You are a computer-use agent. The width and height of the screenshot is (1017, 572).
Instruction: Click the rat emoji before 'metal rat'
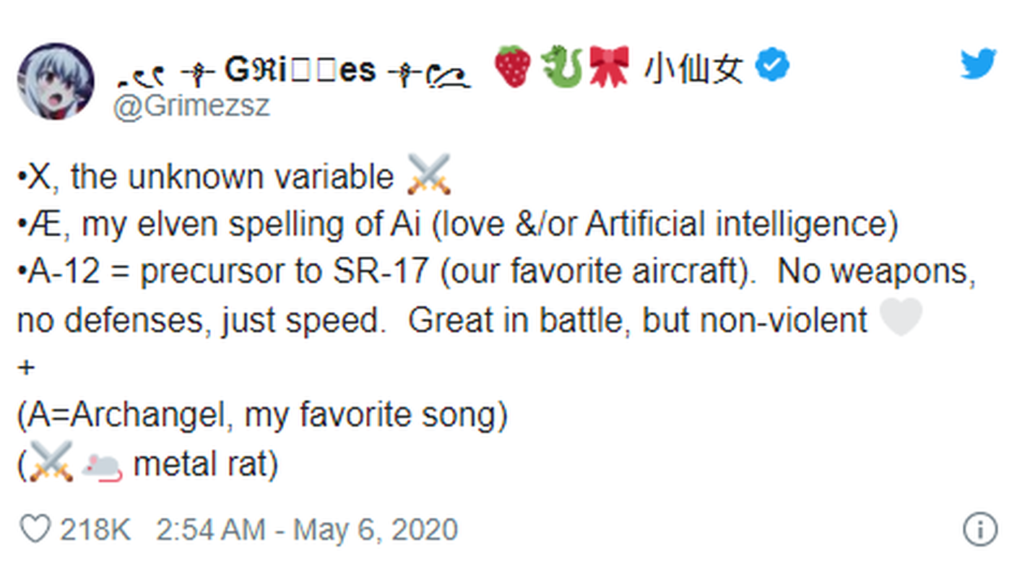click(103, 463)
